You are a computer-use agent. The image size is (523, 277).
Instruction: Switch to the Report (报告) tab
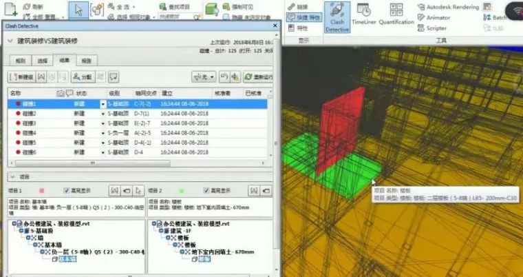click(87, 61)
